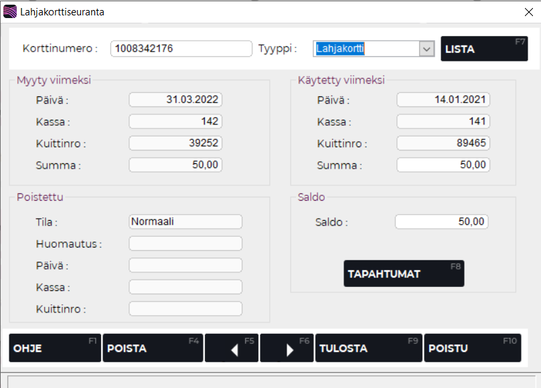Click the Lahjakorttiseuranta app icon in title bar
Image resolution: width=541 pixels, height=388 pixels.
tap(10, 11)
